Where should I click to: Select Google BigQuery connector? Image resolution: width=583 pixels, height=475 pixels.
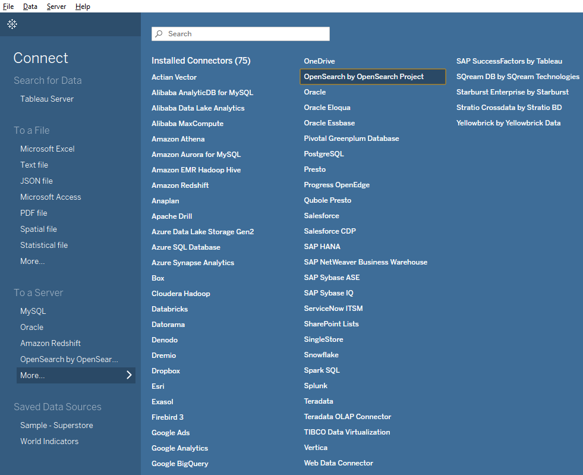[180, 464]
